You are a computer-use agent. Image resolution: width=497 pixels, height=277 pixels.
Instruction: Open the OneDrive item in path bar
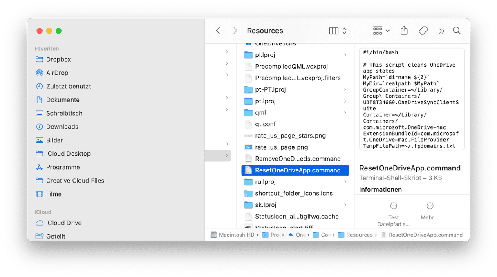tap(297, 235)
